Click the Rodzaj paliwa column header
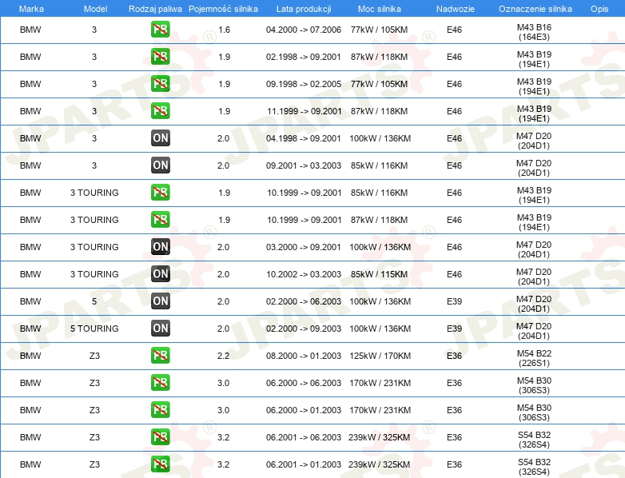The width and height of the screenshot is (625, 478). pyautogui.click(x=155, y=9)
